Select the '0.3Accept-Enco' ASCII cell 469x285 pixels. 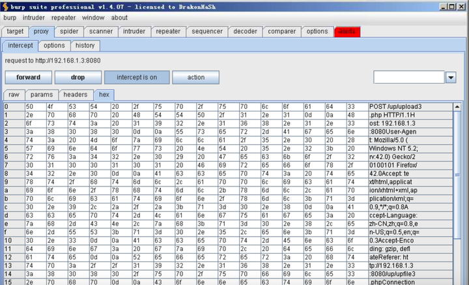410,241
